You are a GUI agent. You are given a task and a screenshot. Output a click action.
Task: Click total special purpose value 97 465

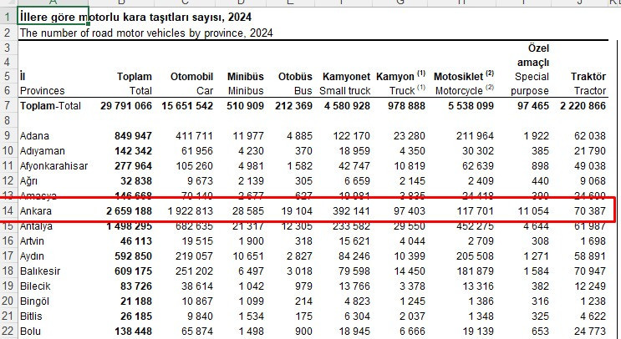click(533, 106)
